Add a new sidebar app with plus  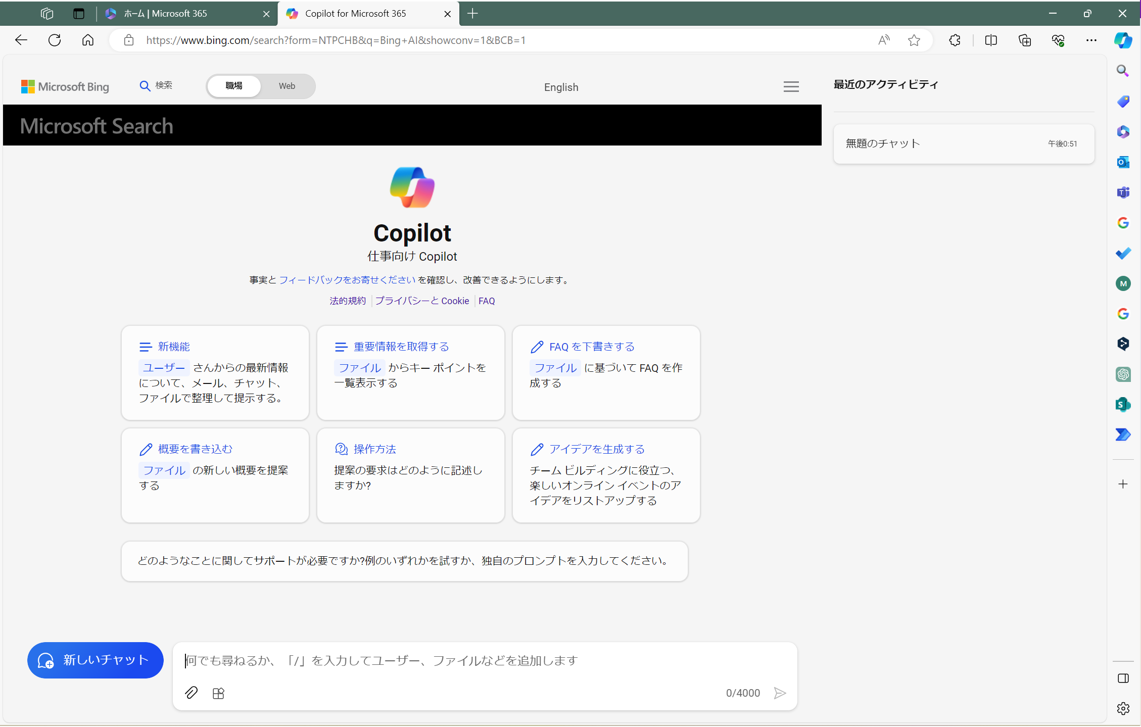pos(1123,484)
